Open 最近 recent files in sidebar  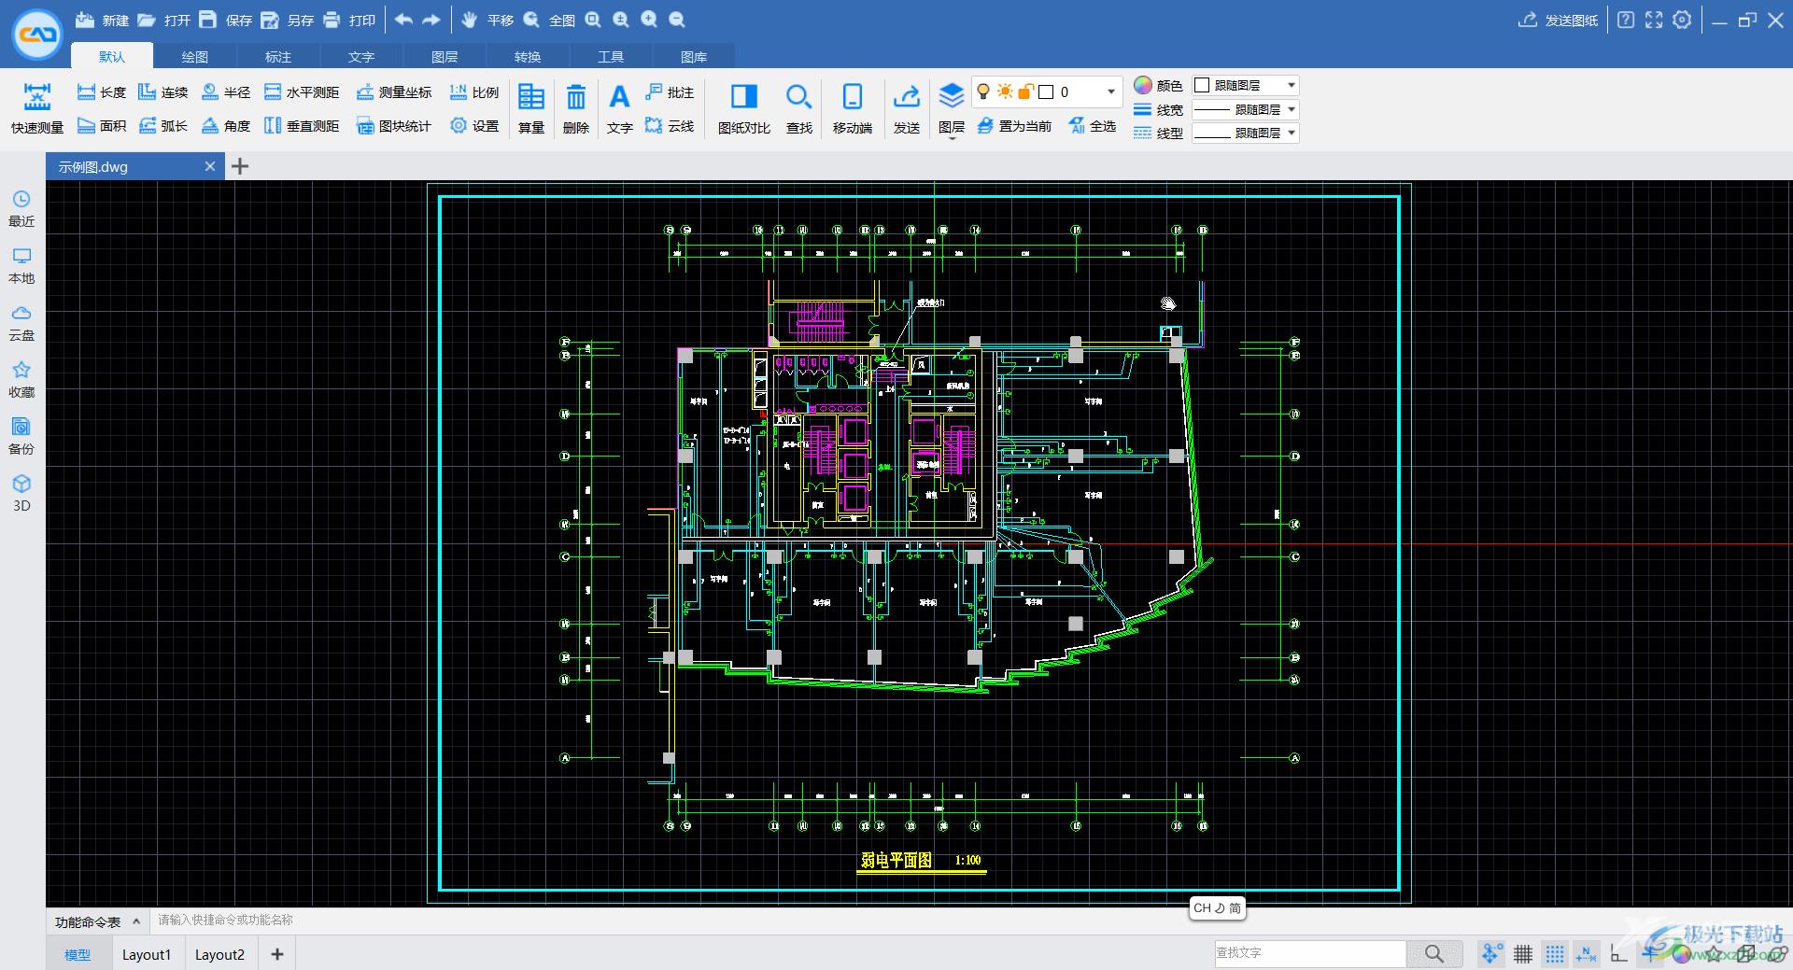point(21,209)
